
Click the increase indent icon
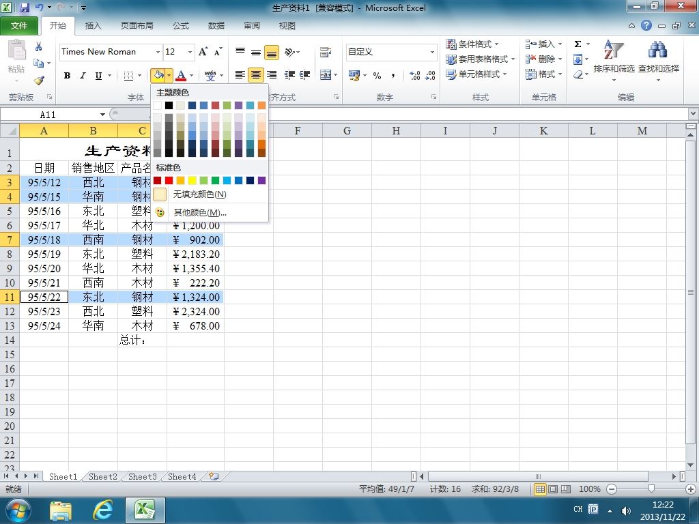(305, 75)
